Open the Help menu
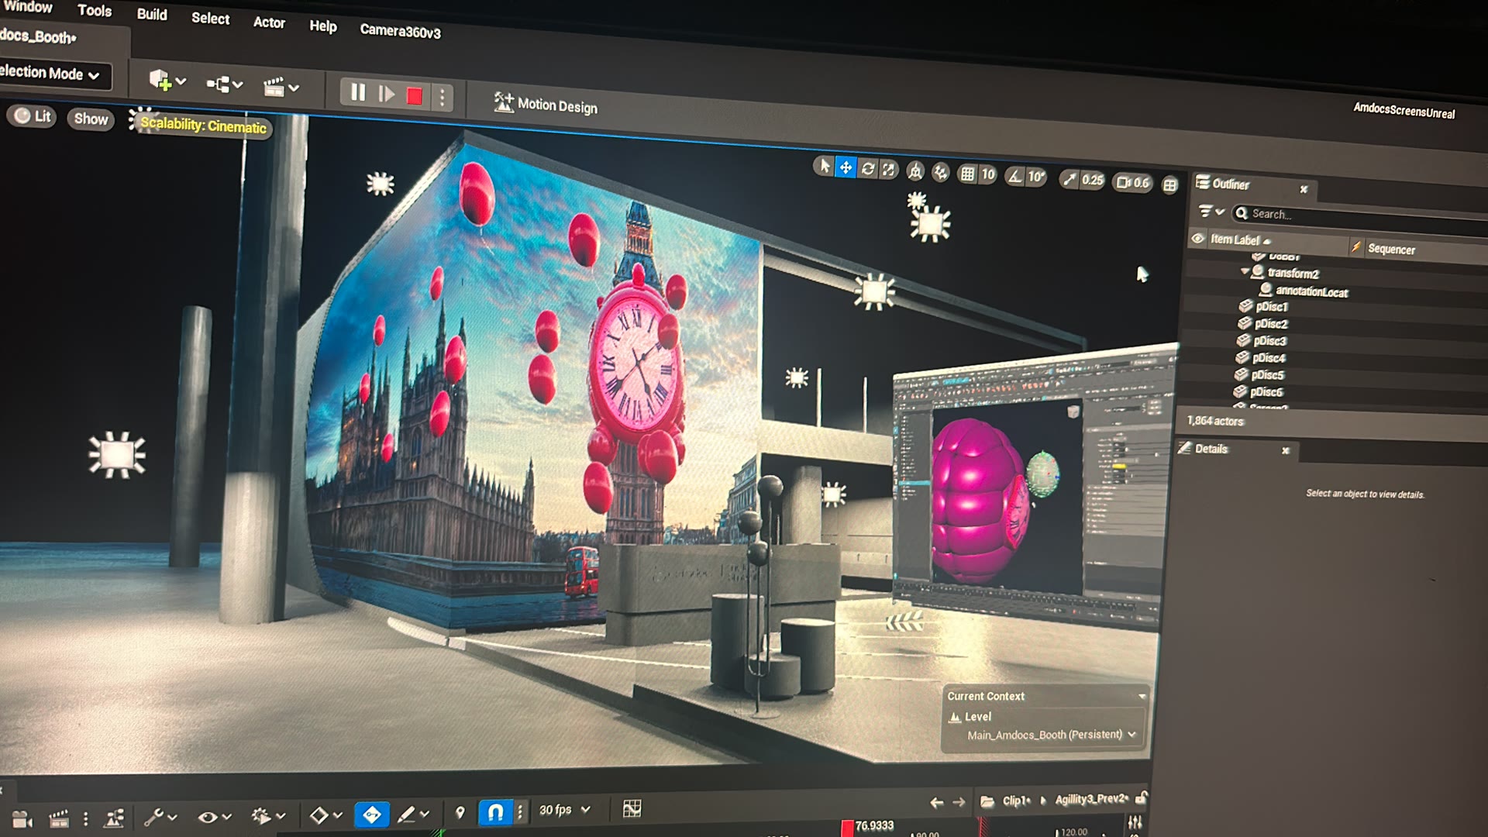This screenshot has width=1488, height=837. [x=323, y=26]
